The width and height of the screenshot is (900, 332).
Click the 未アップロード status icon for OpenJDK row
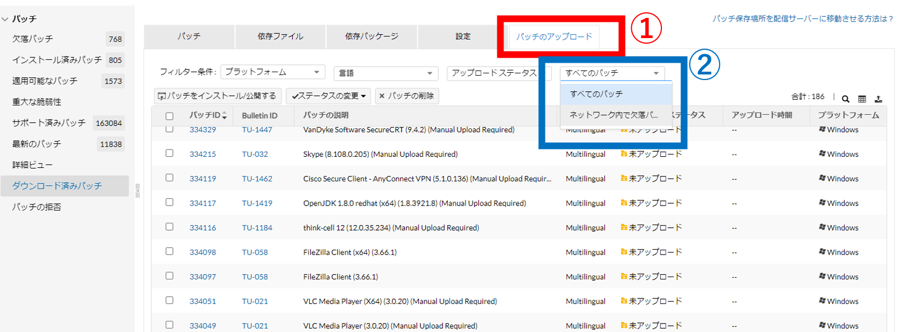click(624, 203)
